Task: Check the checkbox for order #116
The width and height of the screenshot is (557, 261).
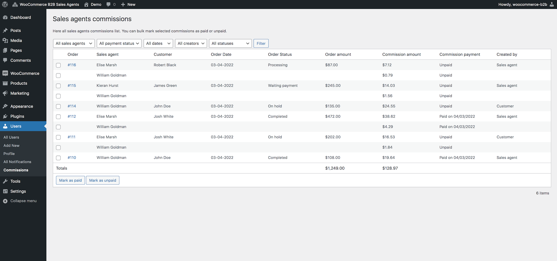Action: tap(58, 65)
